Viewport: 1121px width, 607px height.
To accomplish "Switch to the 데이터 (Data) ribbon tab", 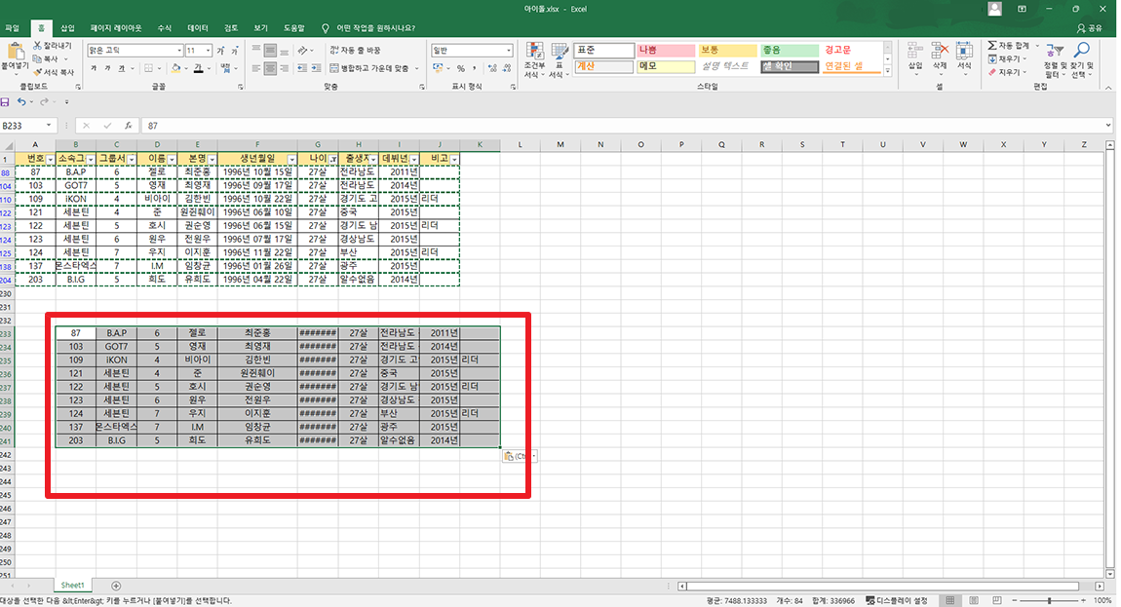I will coord(198,28).
